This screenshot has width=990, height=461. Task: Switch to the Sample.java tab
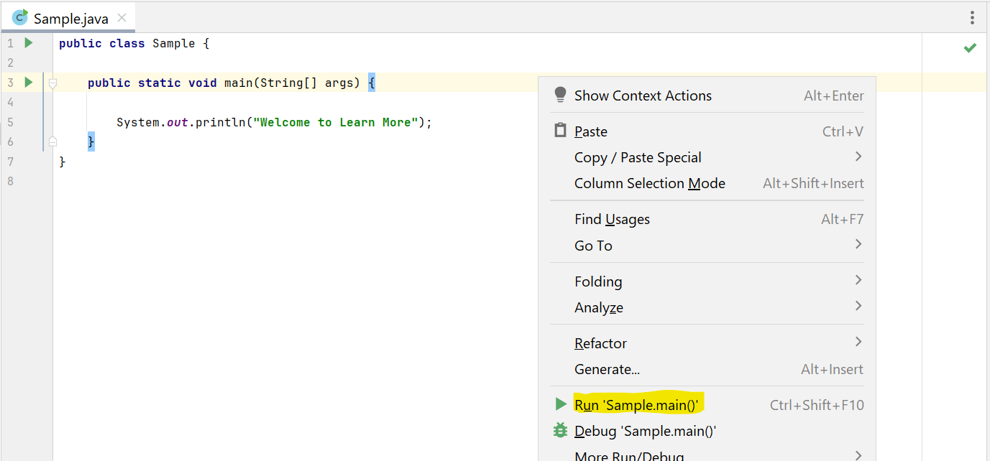pyautogui.click(x=68, y=18)
